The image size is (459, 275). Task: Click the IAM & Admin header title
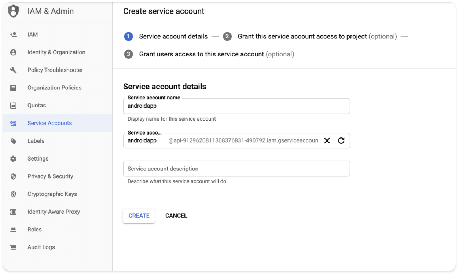click(x=51, y=11)
